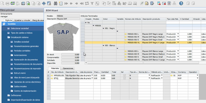Toggle Sel checkbox for Tela Algodon row

125,75
